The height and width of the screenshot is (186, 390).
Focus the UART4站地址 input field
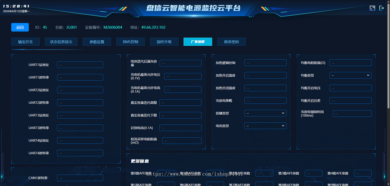click(x=80, y=141)
